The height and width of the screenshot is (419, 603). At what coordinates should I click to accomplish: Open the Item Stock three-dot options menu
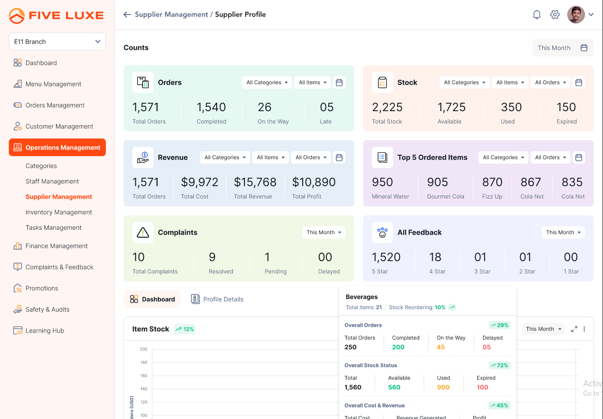click(584, 329)
